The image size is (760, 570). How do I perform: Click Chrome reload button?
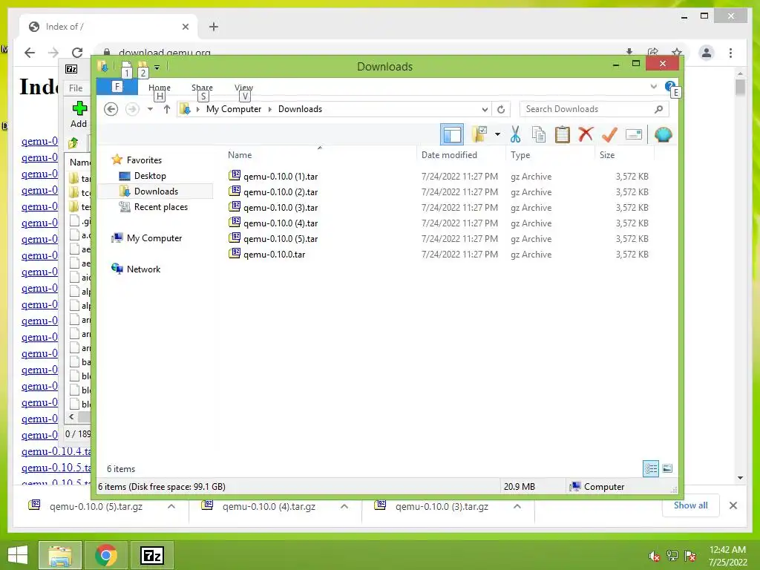(x=77, y=53)
